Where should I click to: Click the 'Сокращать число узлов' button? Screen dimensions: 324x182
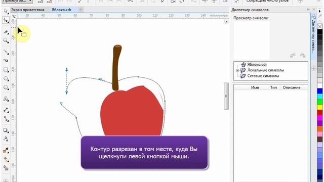(x=267, y=1)
